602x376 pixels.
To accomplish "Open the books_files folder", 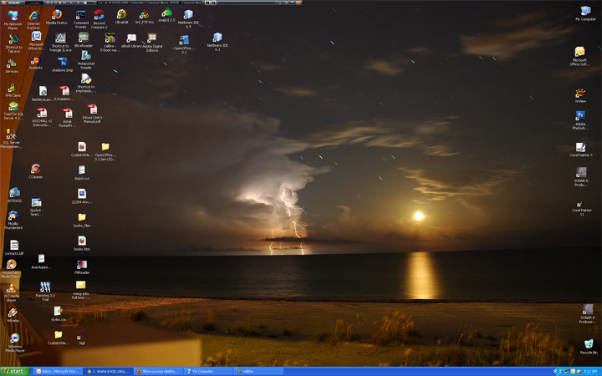I will click(82, 217).
